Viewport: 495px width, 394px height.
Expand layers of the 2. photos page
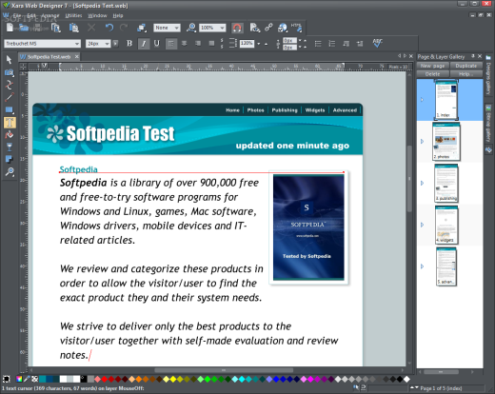[x=422, y=141]
